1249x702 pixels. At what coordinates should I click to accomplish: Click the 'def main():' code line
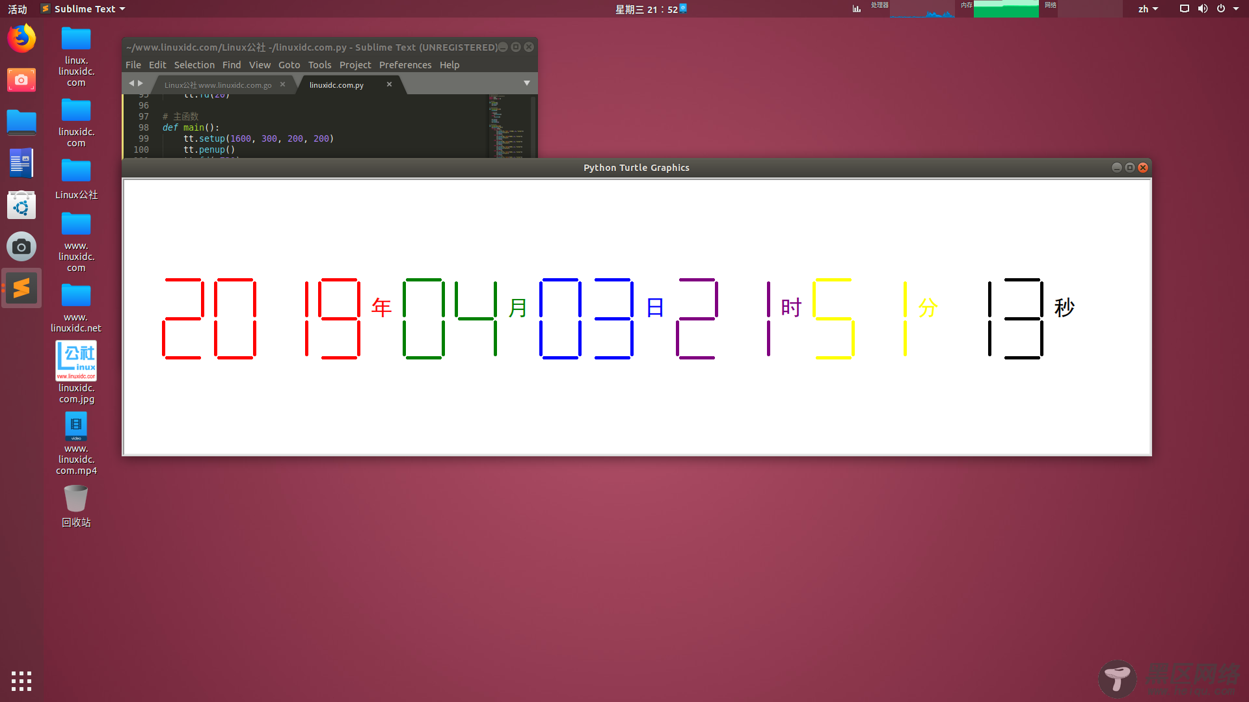(x=191, y=127)
